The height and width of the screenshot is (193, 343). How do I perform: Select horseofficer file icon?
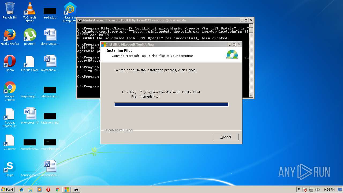[29, 144]
